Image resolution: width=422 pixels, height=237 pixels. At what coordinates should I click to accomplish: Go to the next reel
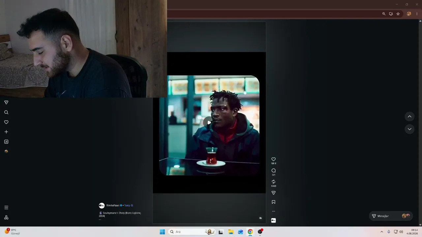click(409, 129)
